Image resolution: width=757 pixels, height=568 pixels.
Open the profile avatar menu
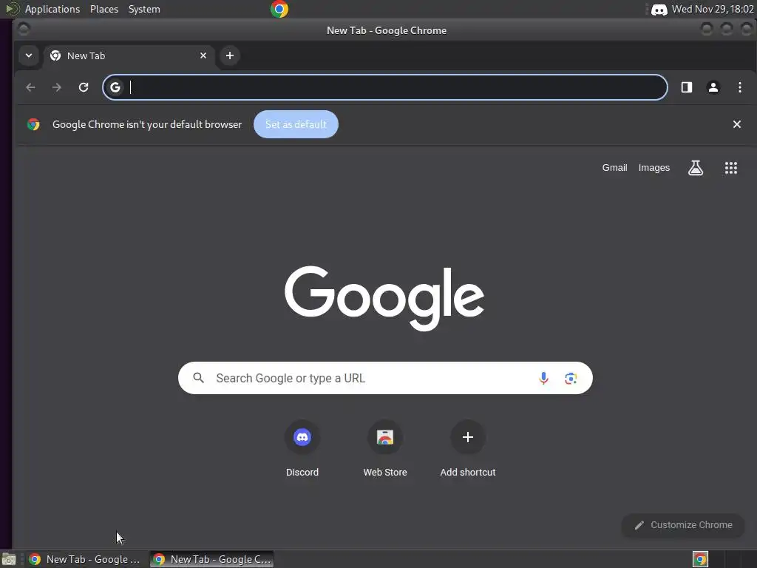click(x=713, y=87)
